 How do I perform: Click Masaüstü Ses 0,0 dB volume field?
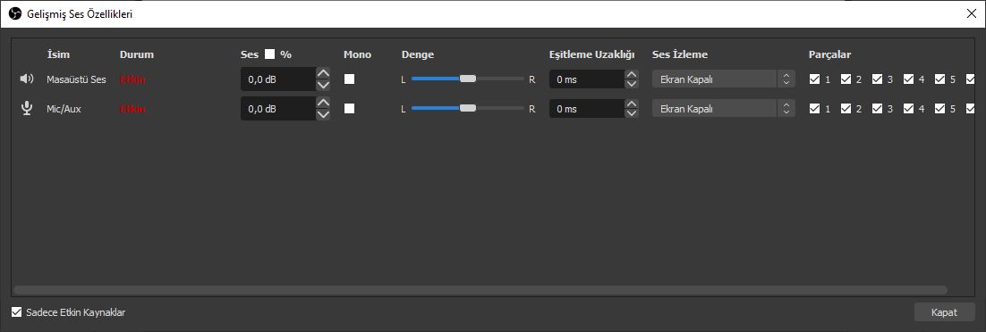coord(278,79)
